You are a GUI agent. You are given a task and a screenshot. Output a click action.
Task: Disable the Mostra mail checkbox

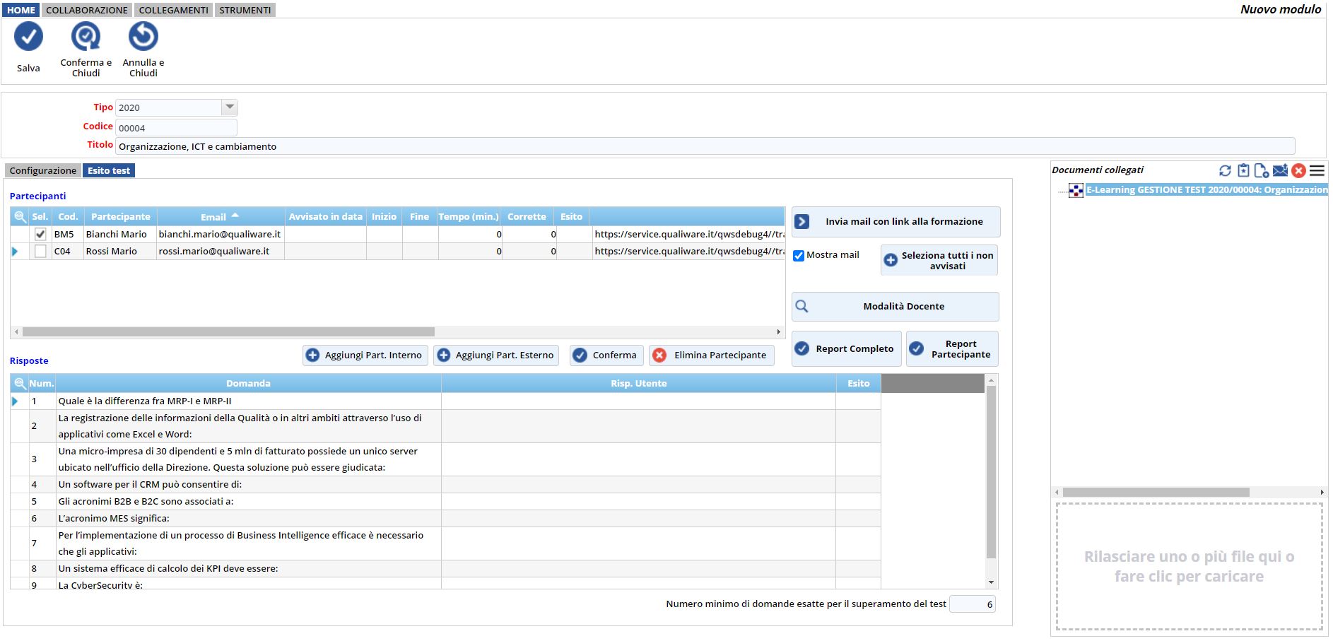tap(799, 256)
